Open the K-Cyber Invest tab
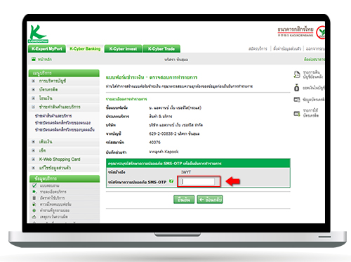 123,48
